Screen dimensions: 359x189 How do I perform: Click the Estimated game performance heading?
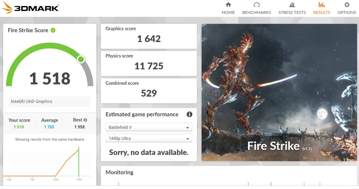pos(142,114)
